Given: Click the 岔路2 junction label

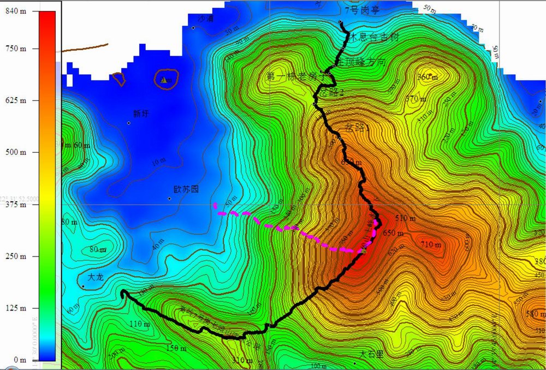Looking at the screenshot, I should pyautogui.click(x=332, y=92).
